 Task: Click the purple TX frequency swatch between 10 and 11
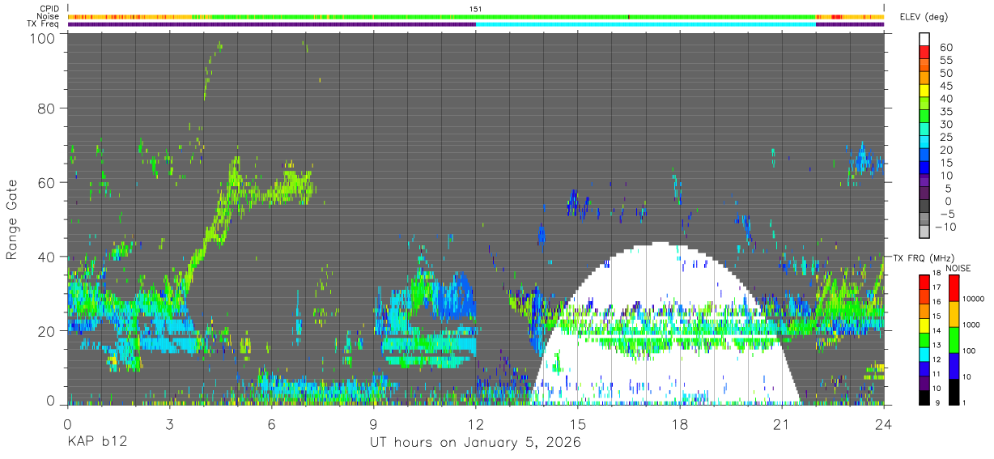click(x=924, y=381)
